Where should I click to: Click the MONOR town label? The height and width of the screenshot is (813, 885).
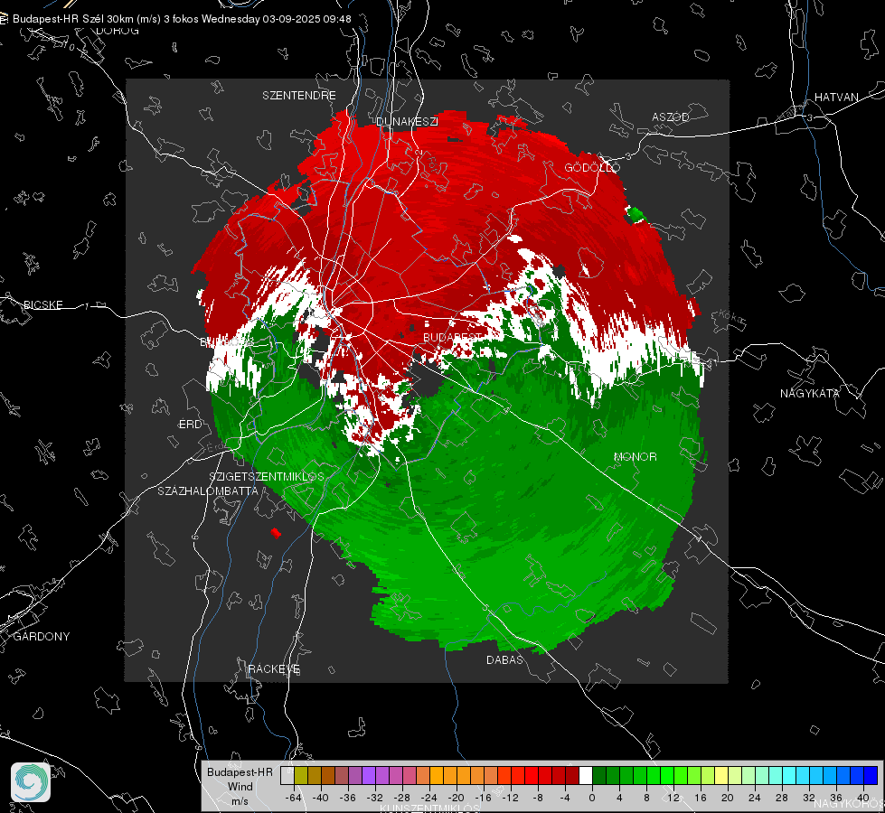click(x=635, y=456)
